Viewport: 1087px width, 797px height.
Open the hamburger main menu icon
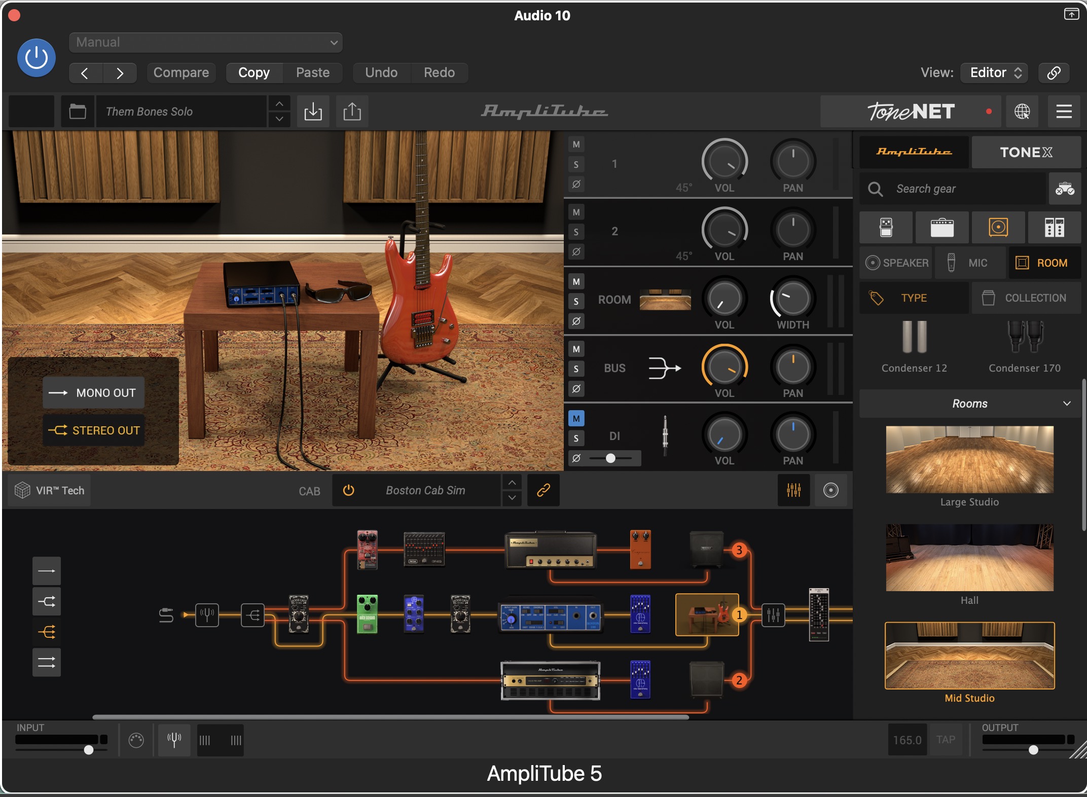(x=1064, y=112)
